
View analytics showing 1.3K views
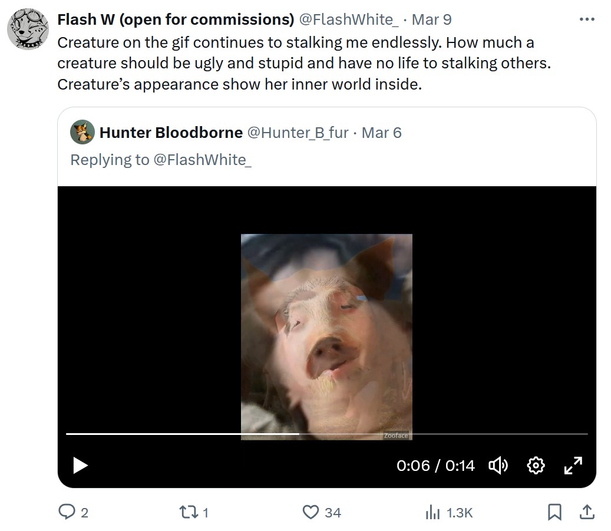(x=432, y=512)
